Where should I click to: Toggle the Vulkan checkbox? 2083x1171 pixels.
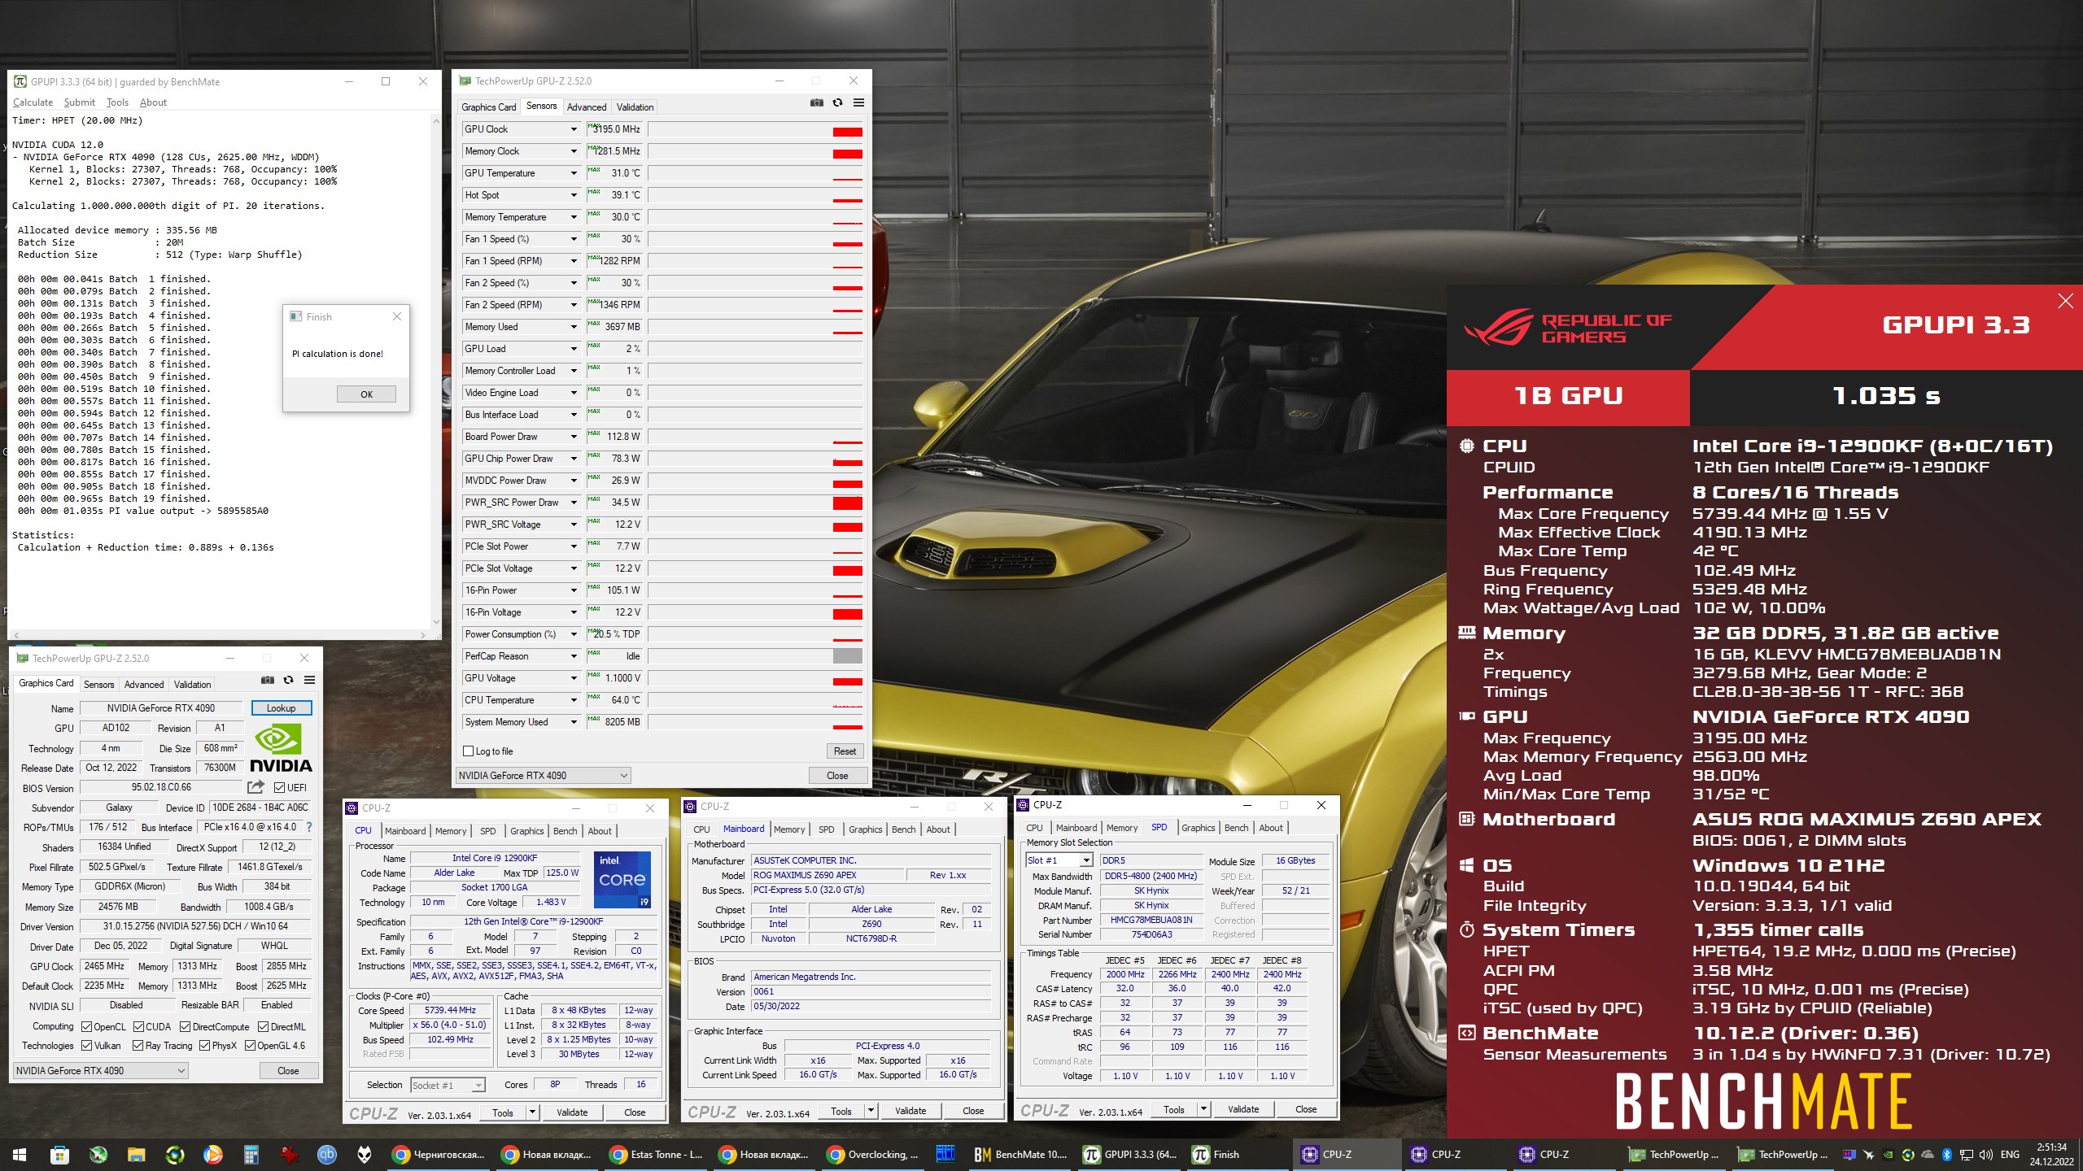87,1046
